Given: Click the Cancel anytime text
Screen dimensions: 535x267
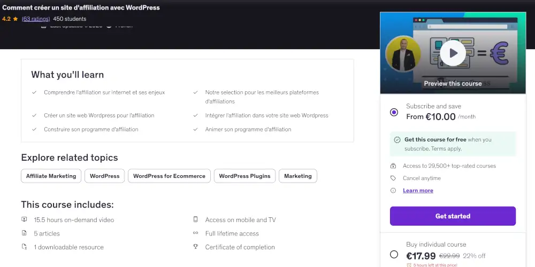Looking at the screenshot, I should click(x=422, y=178).
